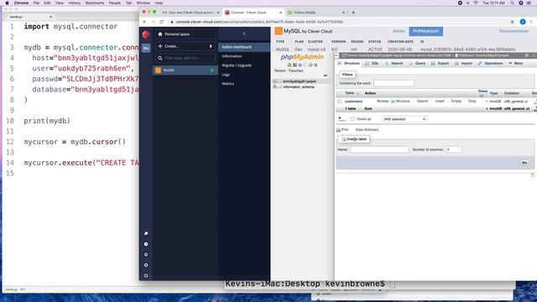Click phpMyAdmin log out icon

tap(295, 65)
